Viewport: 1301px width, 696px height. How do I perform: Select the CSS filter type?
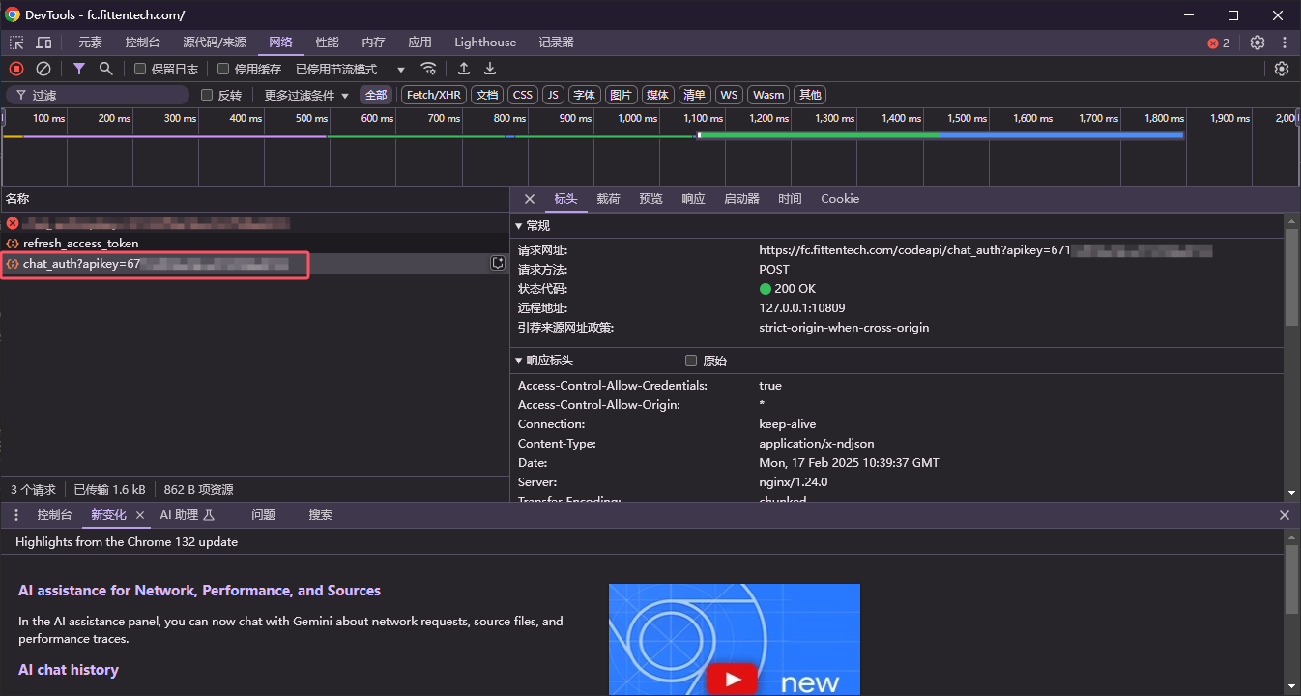point(523,95)
